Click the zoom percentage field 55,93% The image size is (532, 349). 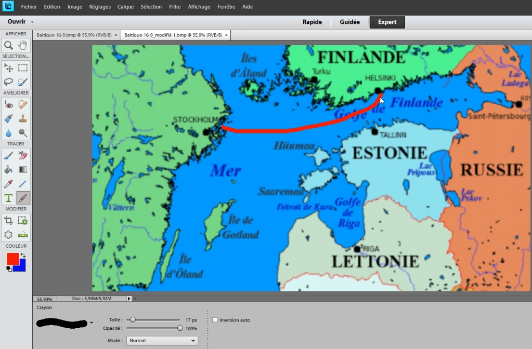tap(45, 299)
